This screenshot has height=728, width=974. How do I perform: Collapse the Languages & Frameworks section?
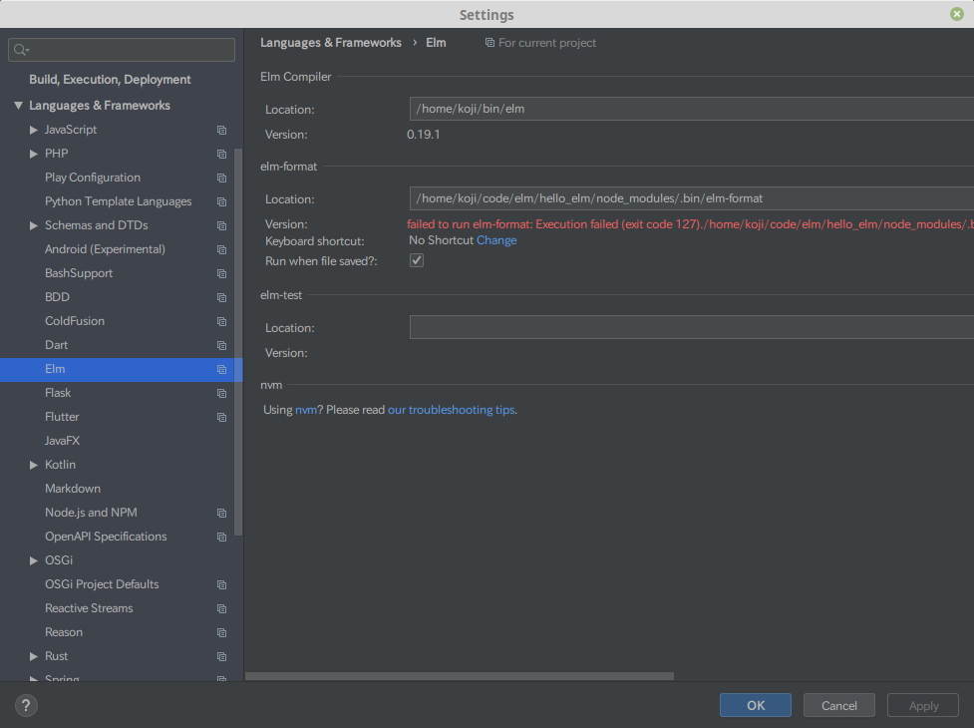pyautogui.click(x=19, y=106)
